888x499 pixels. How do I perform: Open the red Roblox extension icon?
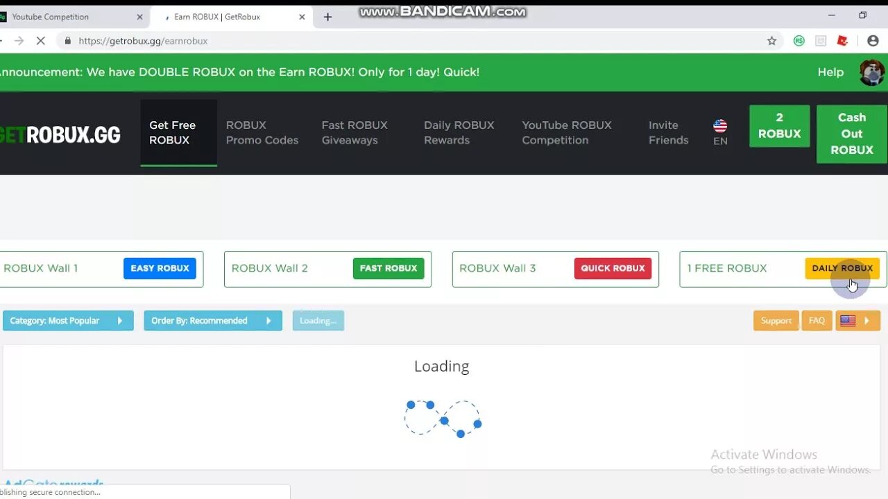pyautogui.click(x=842, y=41)
